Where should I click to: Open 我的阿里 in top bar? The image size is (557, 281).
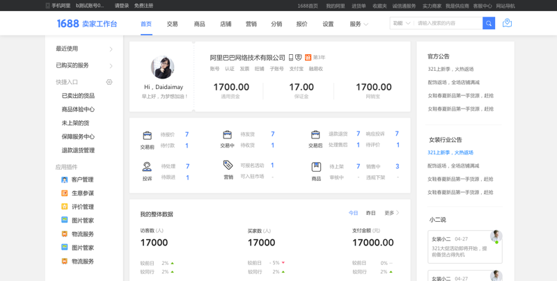[336, 6]
